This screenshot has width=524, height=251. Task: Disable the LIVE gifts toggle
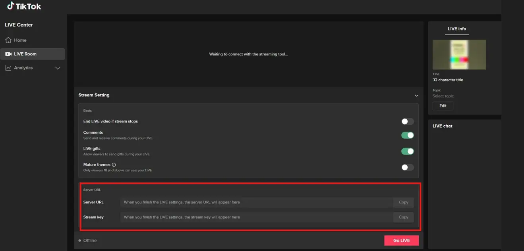click(x=407, y=151)
